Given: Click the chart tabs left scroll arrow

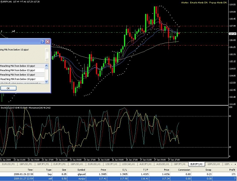Looking at the screenshot, I should (x=232, y=164).
